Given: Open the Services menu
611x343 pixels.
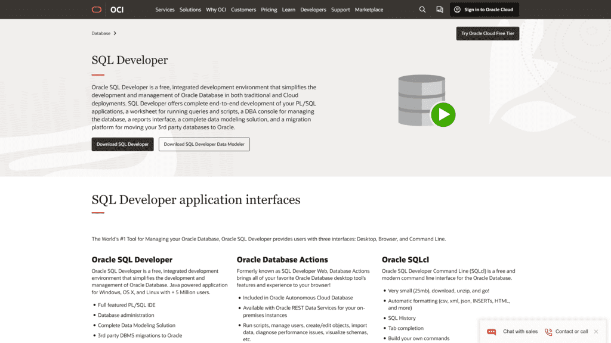Looking at the screenshot, I should tap(165, 10).
